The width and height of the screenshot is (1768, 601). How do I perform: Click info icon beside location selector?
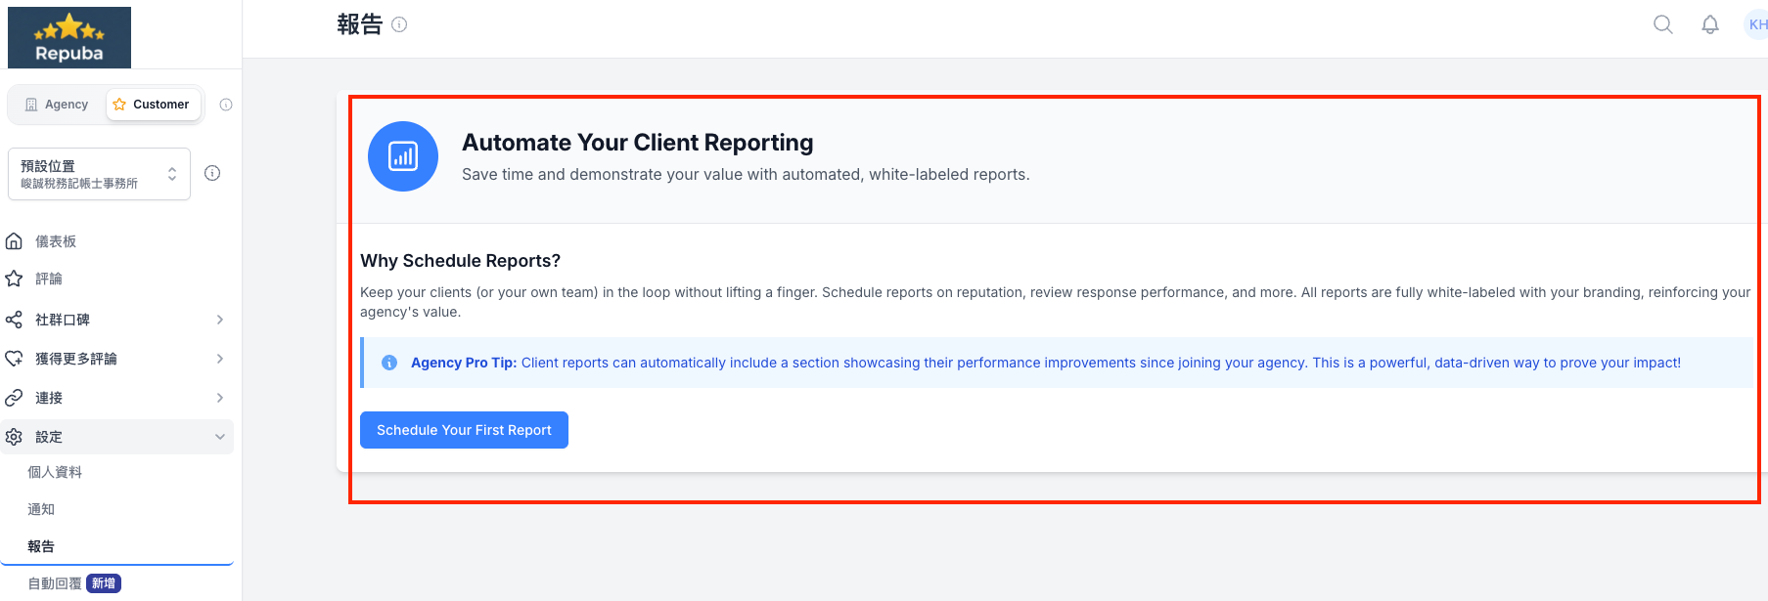point(212,173)
